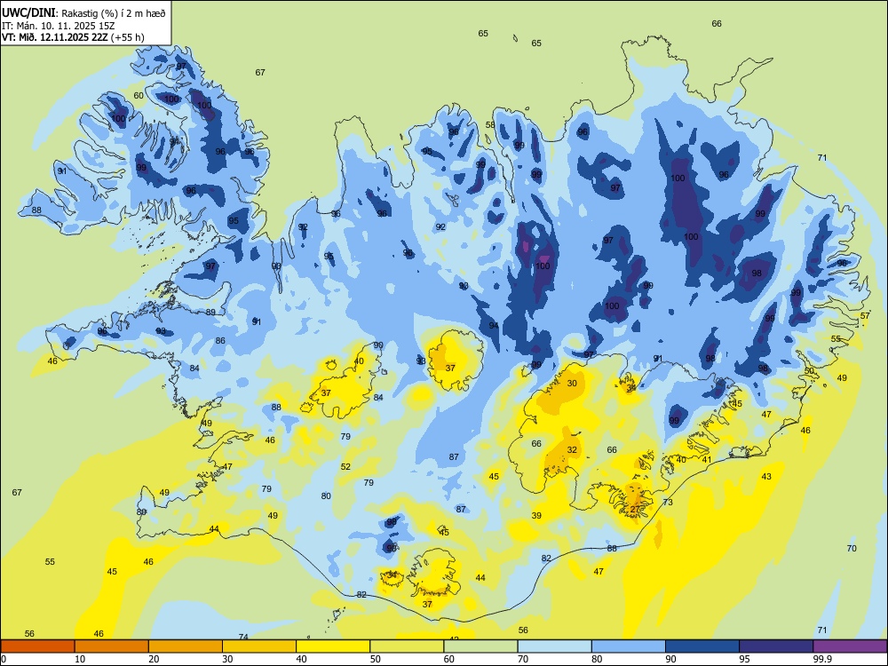Viewport: 888px width, 666px height.
Task: Select the map humidity value '94'
Action: [x=494, y=326]
